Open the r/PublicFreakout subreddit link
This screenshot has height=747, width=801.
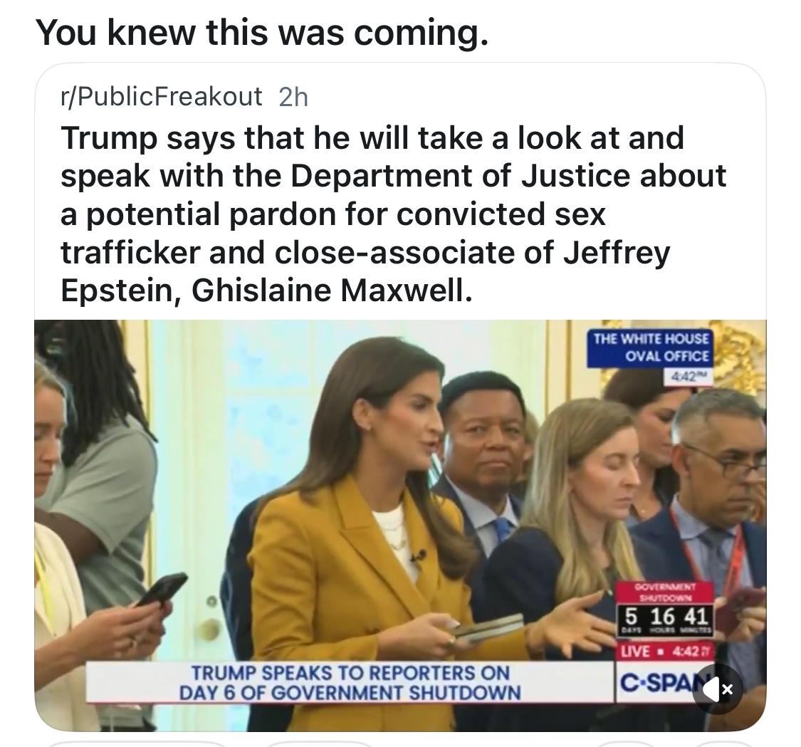click(162, 96)
